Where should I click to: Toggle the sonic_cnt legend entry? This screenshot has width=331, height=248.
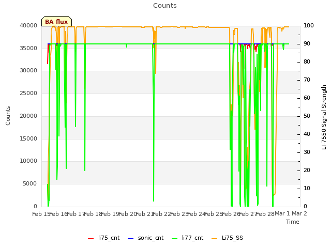pyautogui.click(x=145, y=238)
